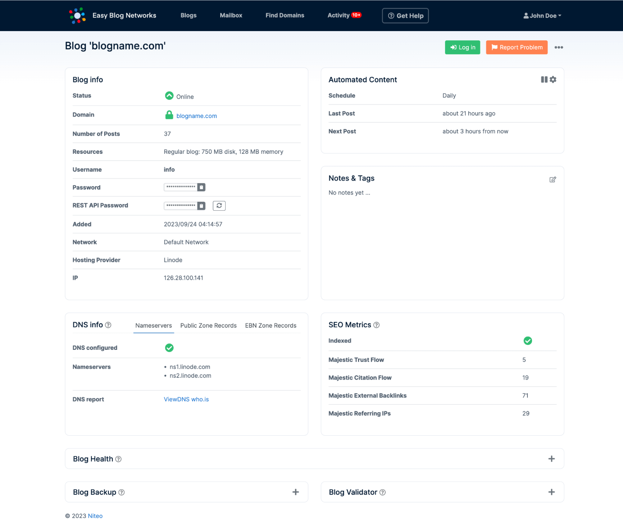Viewport: 623px width, 526px height.
Task: Click the green Online status icon
Action: click(x=169, y=96)
